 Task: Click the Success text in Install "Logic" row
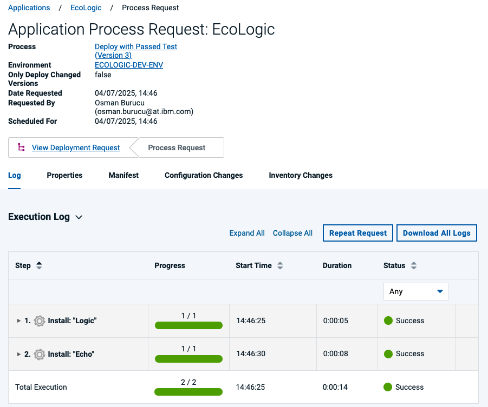click(410, 321)
